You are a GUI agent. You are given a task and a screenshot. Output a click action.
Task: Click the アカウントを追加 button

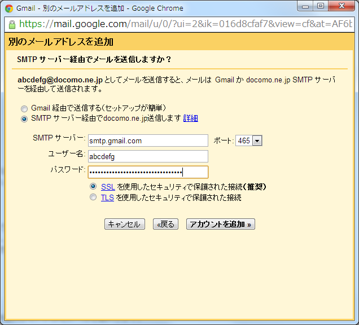coord(221,224)
